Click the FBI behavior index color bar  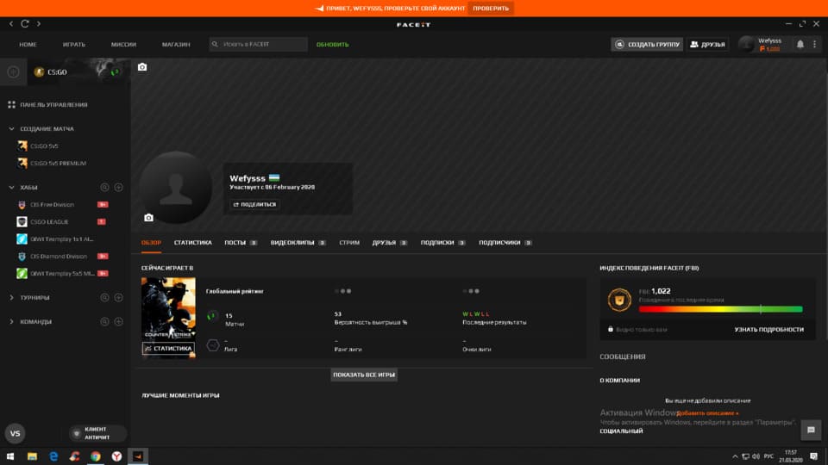[x=720, y=309]
